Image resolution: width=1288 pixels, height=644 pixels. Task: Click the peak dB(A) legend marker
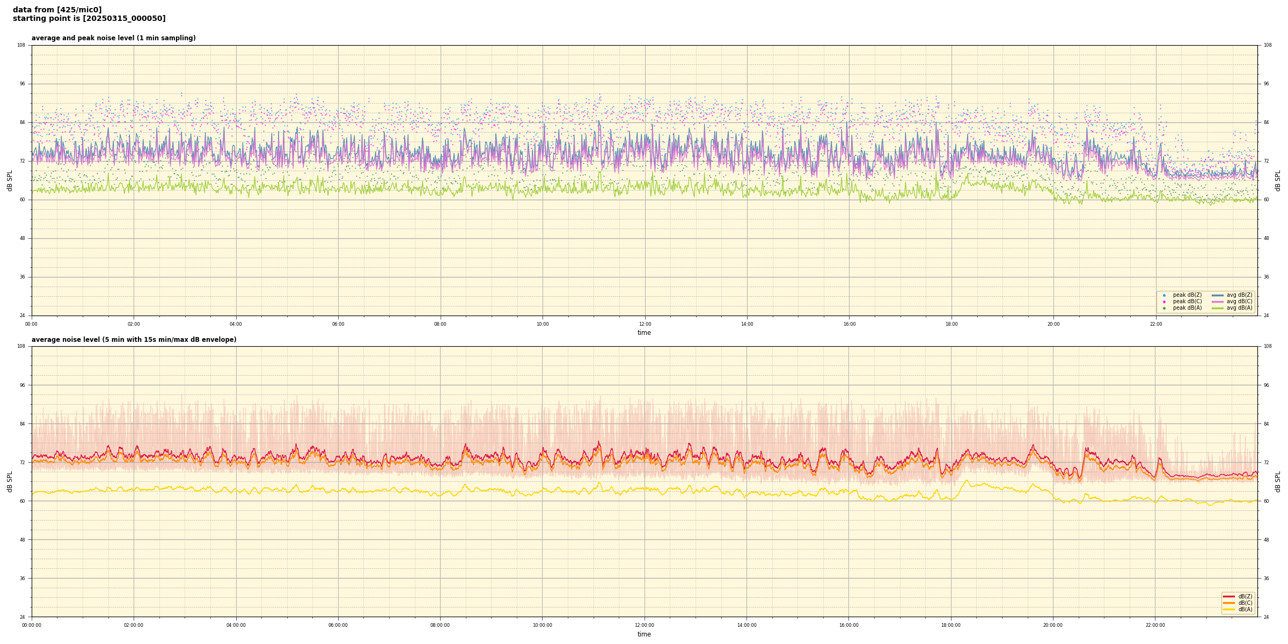[x=1164, y=308]
